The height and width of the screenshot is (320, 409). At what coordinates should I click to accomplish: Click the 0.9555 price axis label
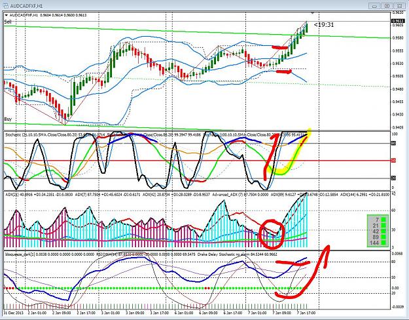coord(397,50)
